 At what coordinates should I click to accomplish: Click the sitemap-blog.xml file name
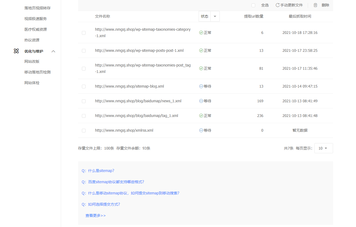[129, 86]
